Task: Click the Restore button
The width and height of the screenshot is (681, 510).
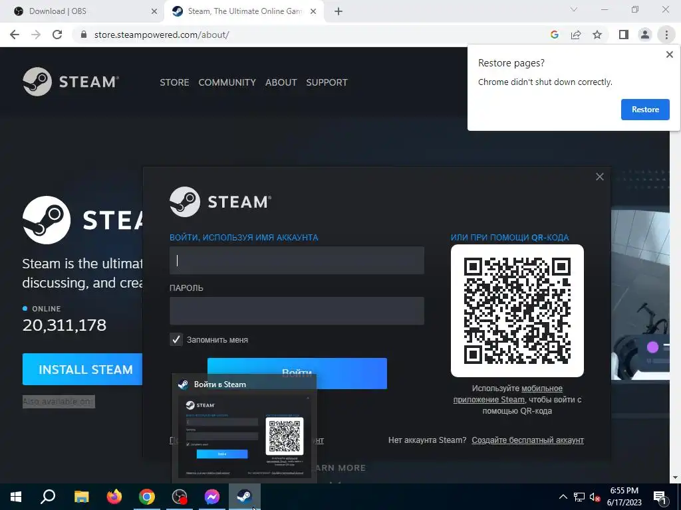Action: (x=645, y=110)
